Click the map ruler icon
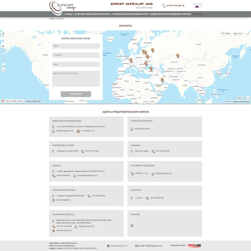 pos(248,98)
